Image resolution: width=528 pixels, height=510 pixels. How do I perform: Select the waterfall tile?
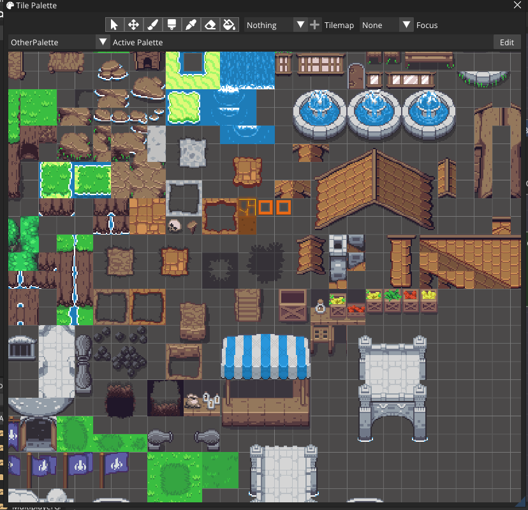point(247,70)
